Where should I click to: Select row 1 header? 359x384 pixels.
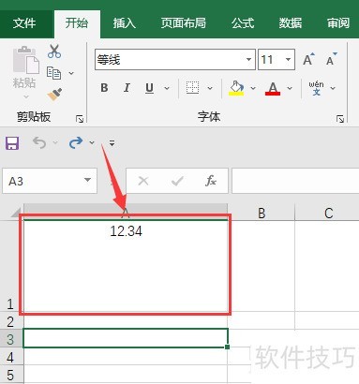tap(11, 266)
